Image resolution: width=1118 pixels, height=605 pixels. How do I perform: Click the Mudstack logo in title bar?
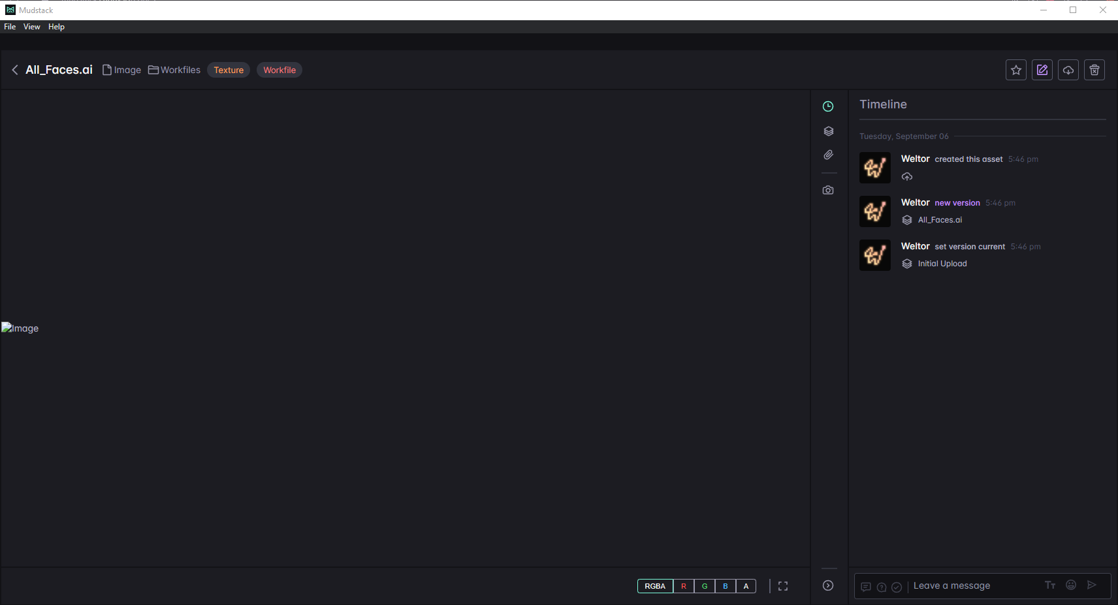[x=10, y=10]
